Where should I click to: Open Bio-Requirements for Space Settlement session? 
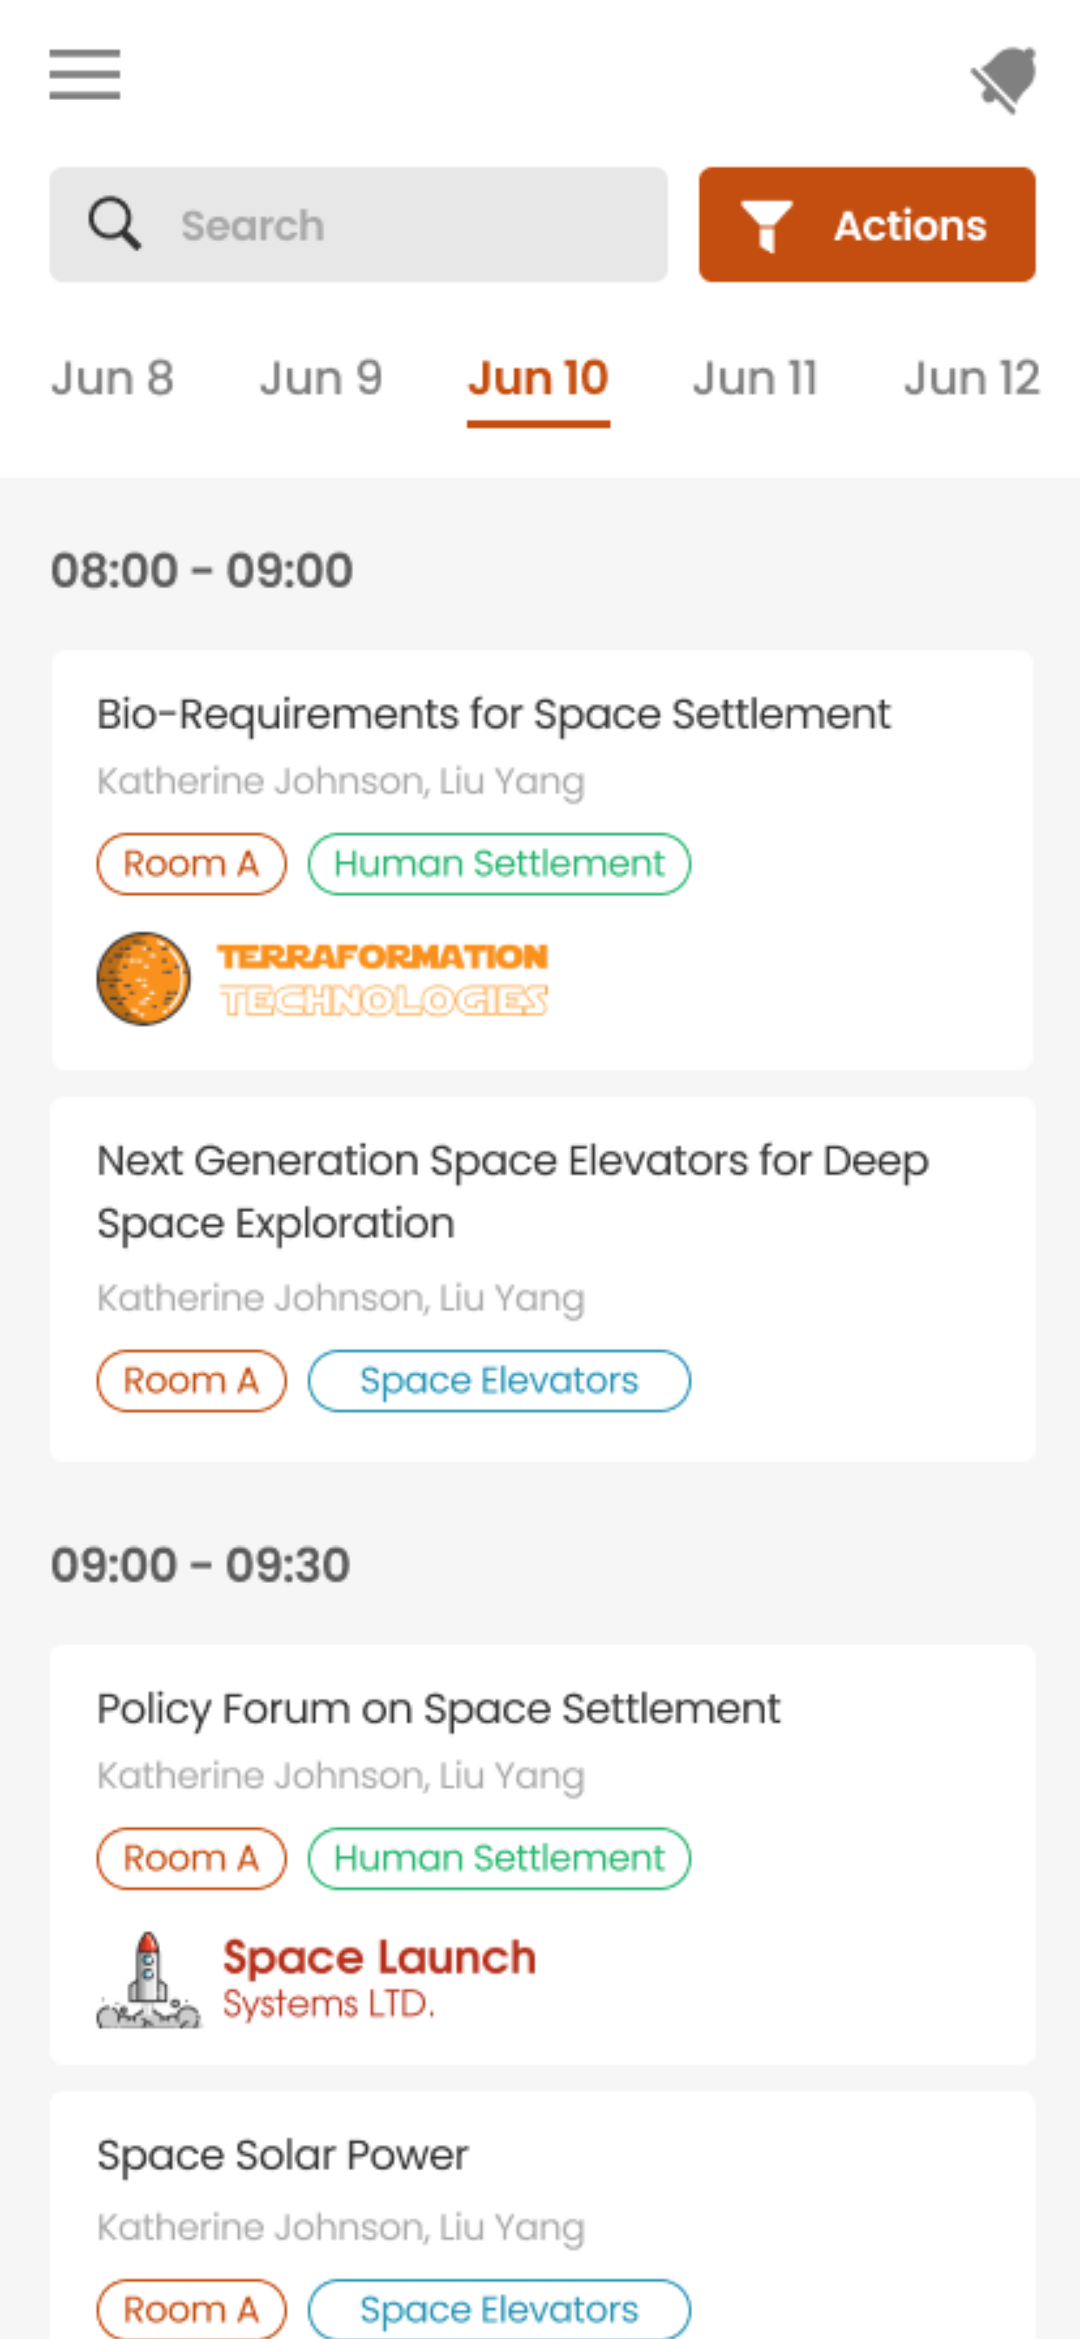(494, 714)
